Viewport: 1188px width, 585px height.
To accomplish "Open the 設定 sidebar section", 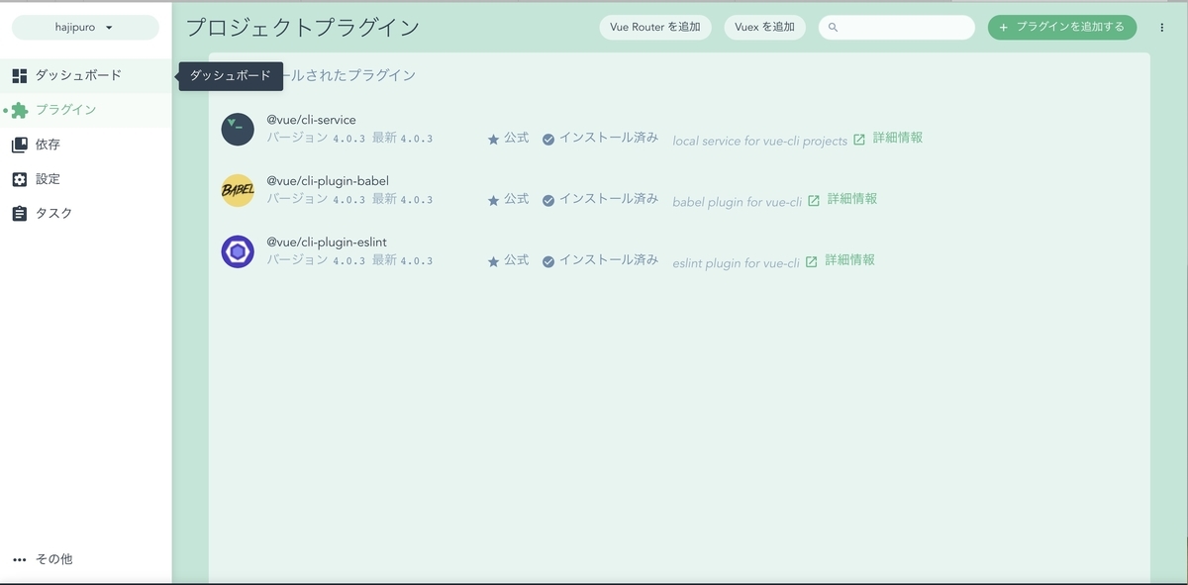I will point(86,179).
